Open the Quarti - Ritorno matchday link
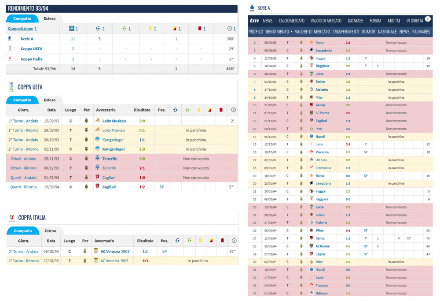The height and width of the screenshot is (301, 440). pyautogui.click(x=24, y=187)
